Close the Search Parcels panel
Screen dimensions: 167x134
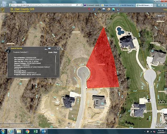tap(58, 48)
